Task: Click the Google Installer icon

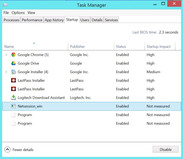Action: point(14,72)
